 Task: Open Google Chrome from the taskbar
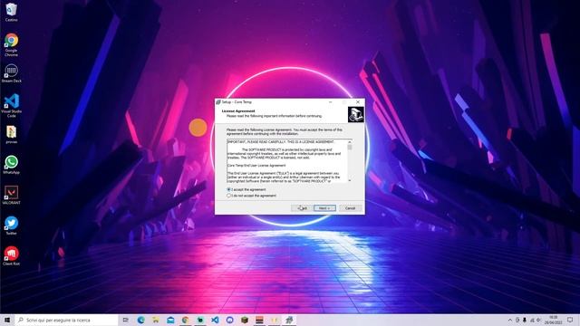pyautogui.click(x=185, y=320)
